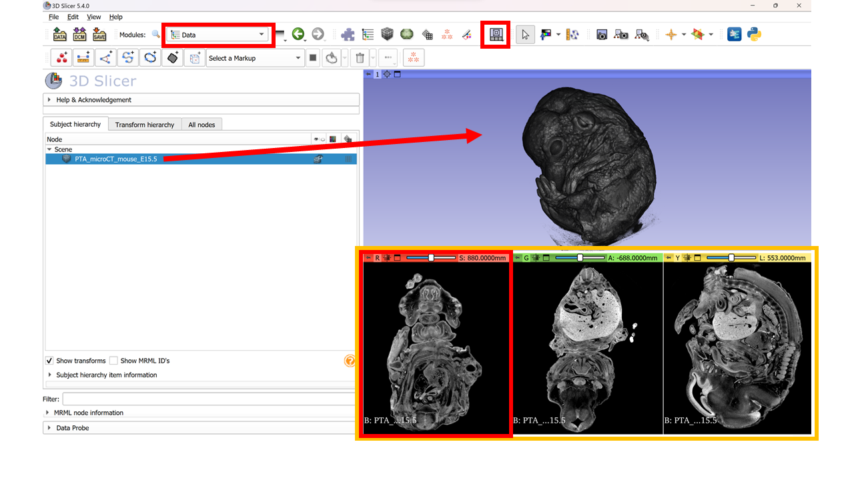Image resolution: width=854 pixels, height=480 pixels.
Task: Select the PTA_microCT_mouse_E15.5 node
Action: pos(116,159)
